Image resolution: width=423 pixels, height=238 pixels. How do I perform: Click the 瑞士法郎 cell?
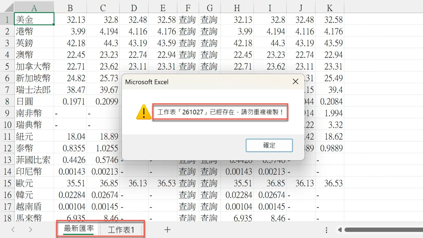tap(34, 90)
